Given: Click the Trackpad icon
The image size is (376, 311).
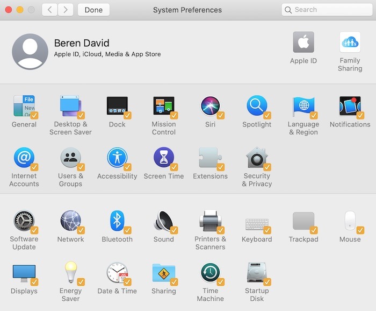Looking at the screenshot, I should pyautogui.click(x=303, y=221).
